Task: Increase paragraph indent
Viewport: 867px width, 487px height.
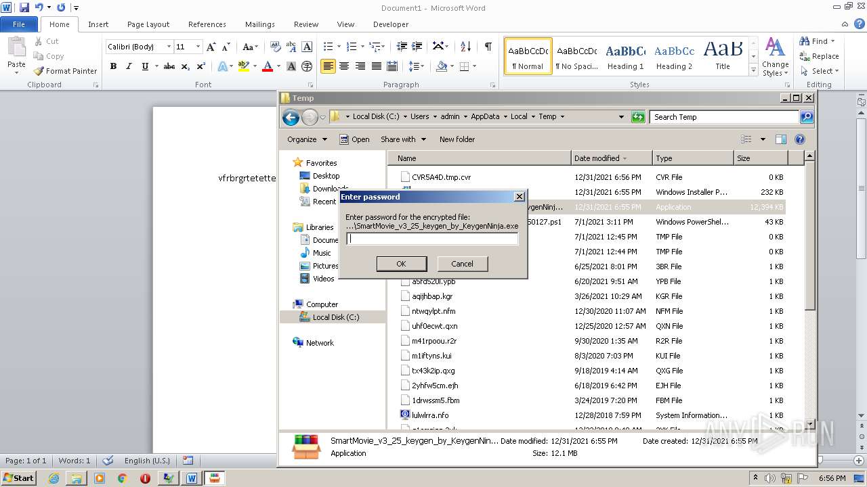Action: [x=417, y=47]
